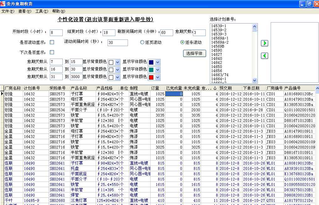The width and height of the screenshot is (319, 205).
Task: Click the plan number list scroll up arrow
Action: pyautogui.click(x=254, y=26)
